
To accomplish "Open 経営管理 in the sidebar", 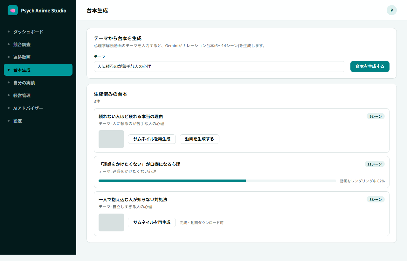I will tap(38, 95).
